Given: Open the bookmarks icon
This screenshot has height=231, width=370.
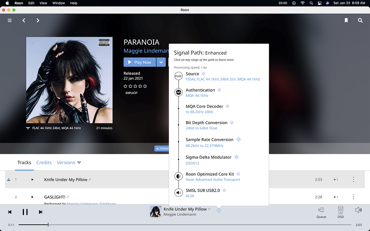Looking at the screenshot, I should (x=346, y=21).
